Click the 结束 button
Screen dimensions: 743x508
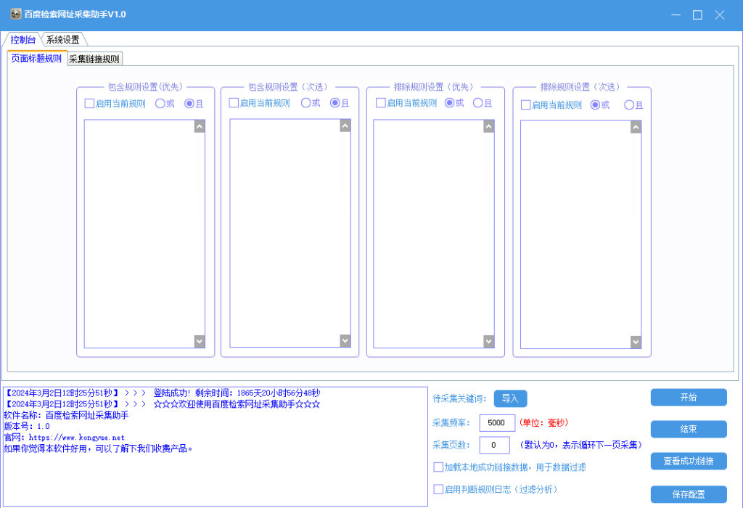click(x=689, y=430)
